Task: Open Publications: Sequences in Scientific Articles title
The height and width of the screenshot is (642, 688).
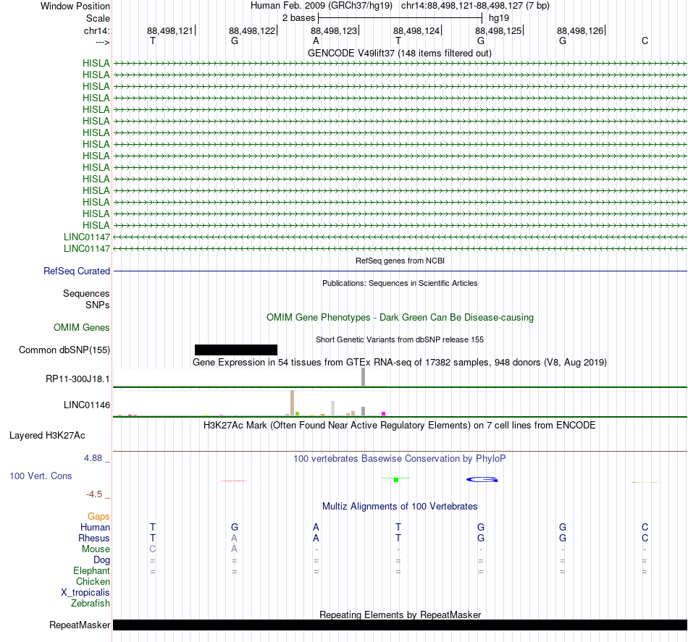Action: coord(400,283)
